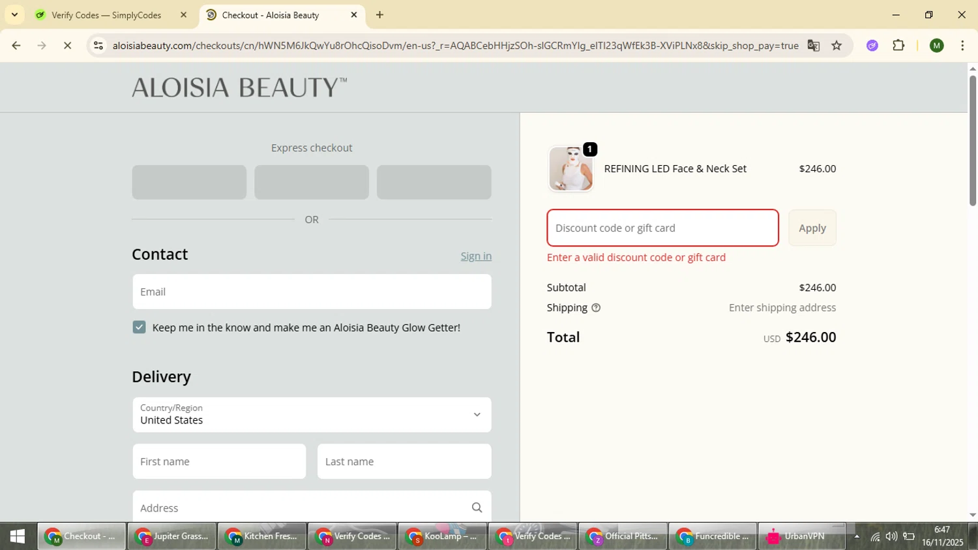This screenshot has height=550, width=978.
Task: Click the translate page icon
Action: pos(813,46)
